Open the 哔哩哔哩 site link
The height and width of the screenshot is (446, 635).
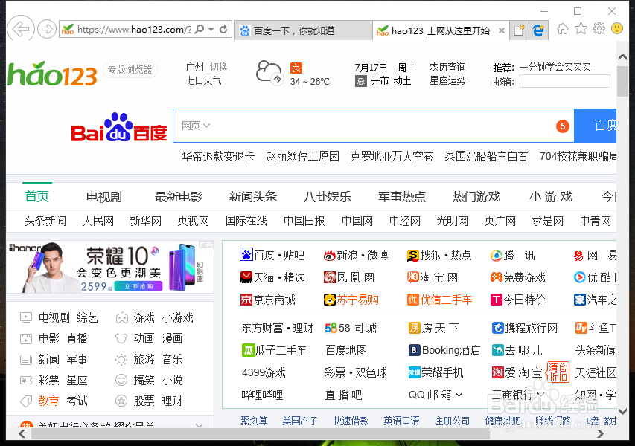coord(263,394)
